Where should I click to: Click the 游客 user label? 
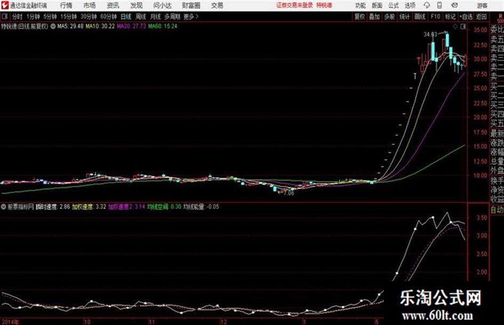[x=482, y=5]
